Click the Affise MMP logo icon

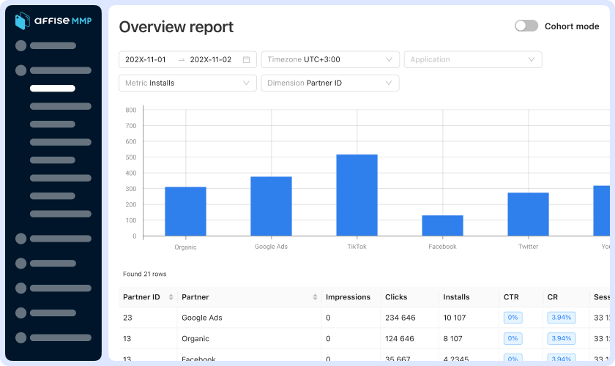[x=23, y=20]
